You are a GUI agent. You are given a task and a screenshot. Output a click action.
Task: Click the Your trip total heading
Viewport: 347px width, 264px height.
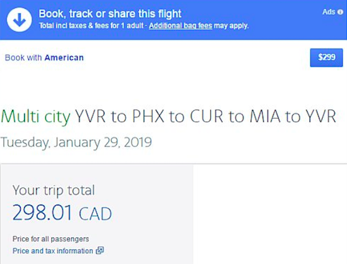pyautogui.click(x=54, y=190)
